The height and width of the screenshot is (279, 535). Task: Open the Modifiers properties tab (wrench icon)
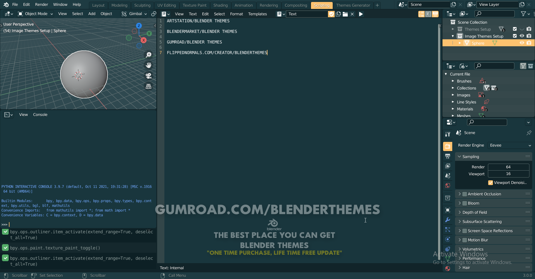point(448,220)
